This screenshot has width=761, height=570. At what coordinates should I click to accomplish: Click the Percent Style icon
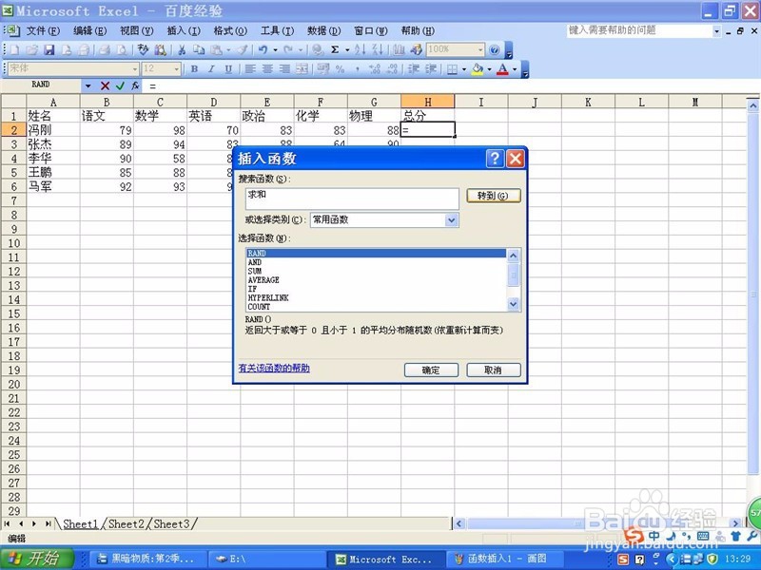(340, 69)
